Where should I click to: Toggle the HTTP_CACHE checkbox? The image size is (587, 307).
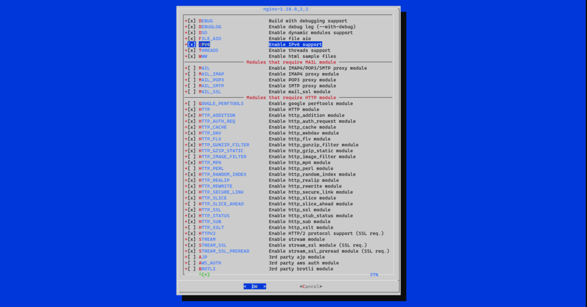191,127
